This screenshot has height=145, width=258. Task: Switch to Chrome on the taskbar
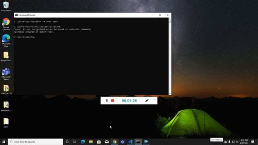tap(114, 142)
